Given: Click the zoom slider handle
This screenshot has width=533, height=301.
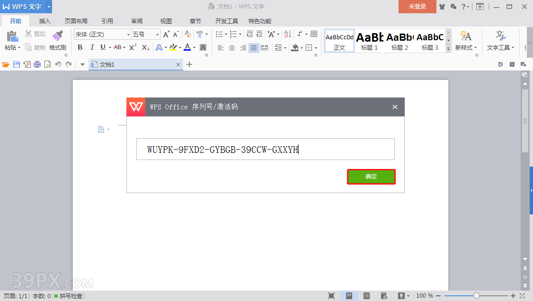Looking at the screenshot, I should (476, 296).
